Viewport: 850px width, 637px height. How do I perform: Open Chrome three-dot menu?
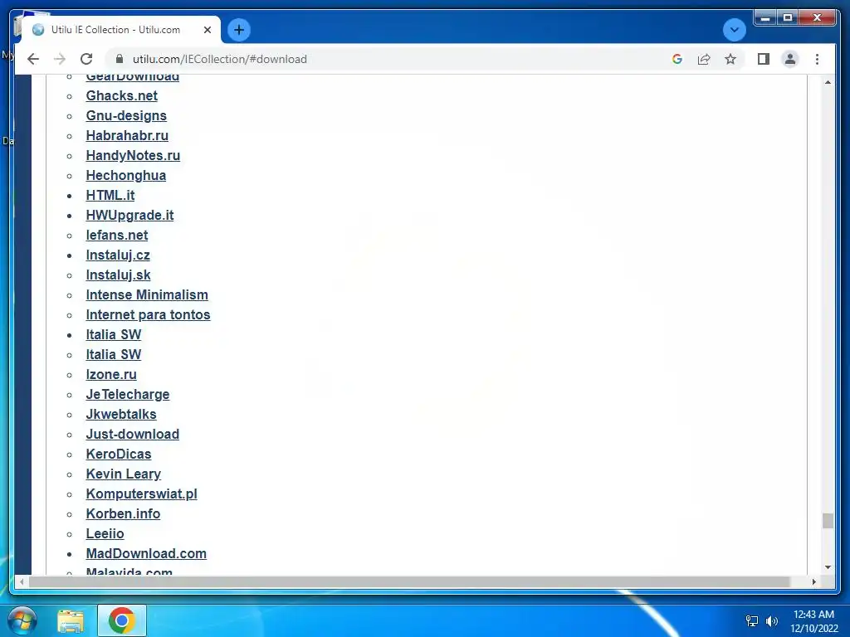tap(817, 59)
